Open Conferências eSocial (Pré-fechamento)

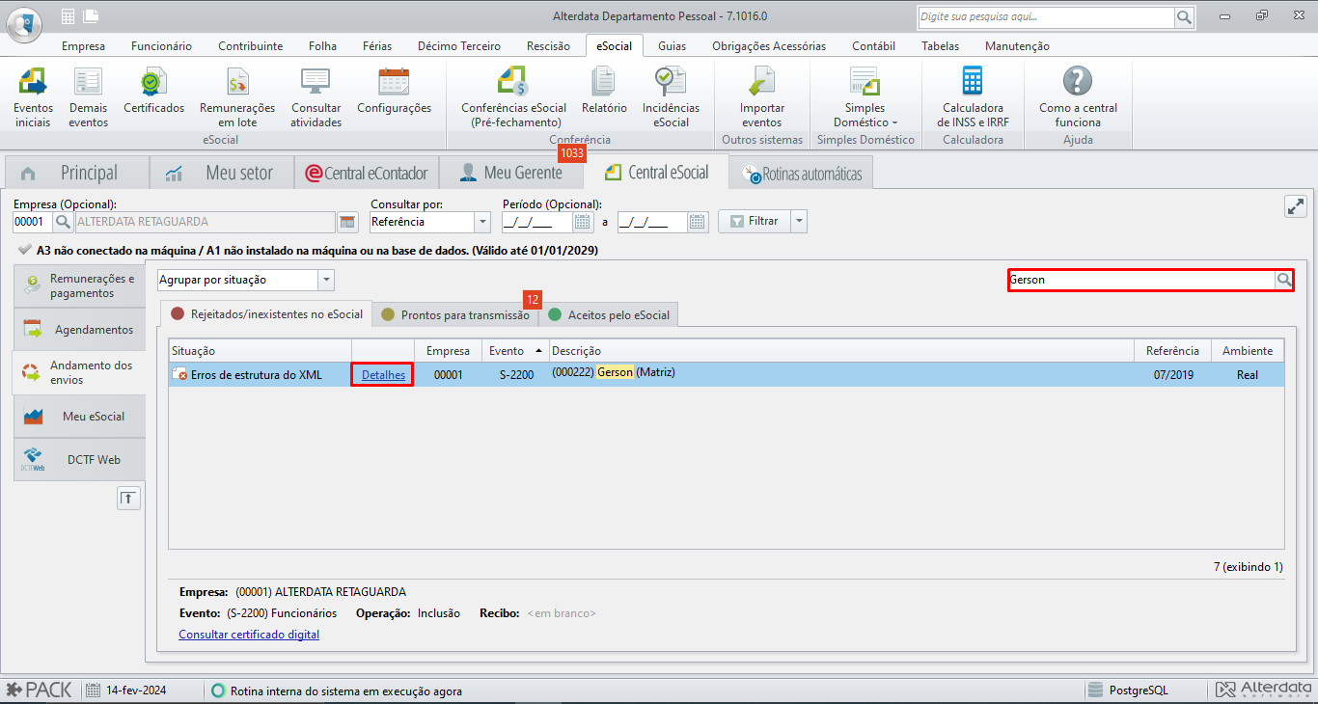[x=513, y=97]
